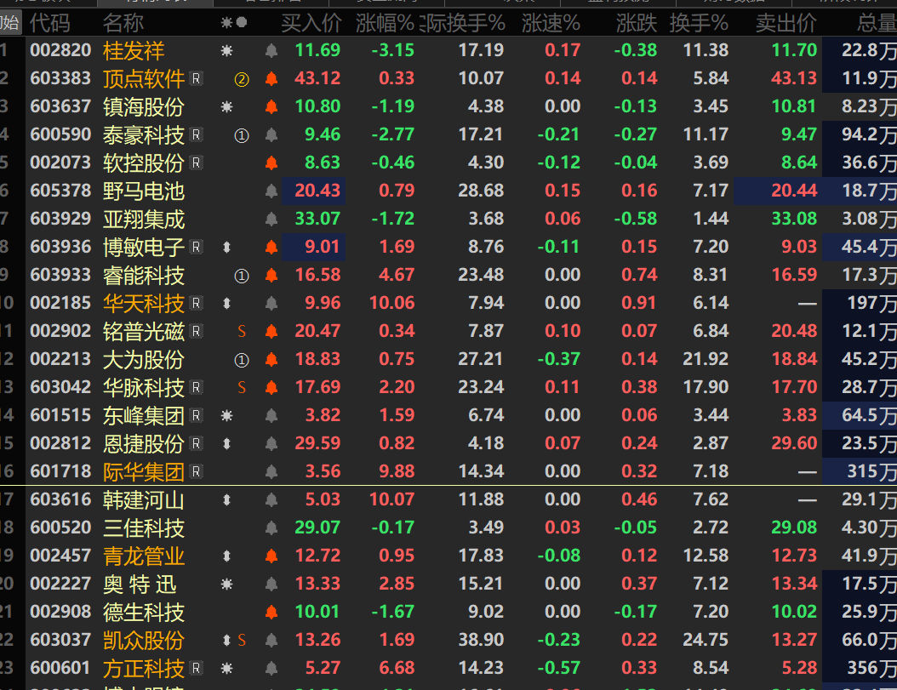
Task: Click the gray bell in 泰豪科技 row
Action: click(x=271, y=135)
